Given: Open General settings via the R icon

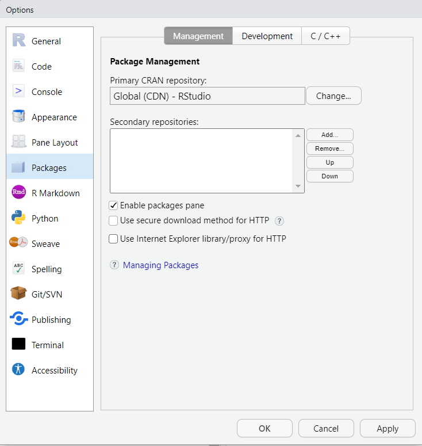Looking at the screenshot, I should (x=19, y=41).
